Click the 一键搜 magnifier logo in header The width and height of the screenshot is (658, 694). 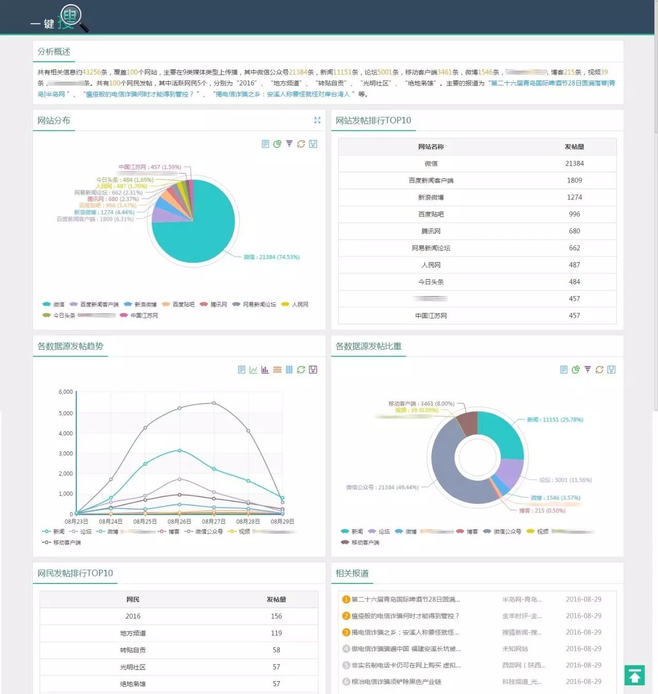click(x=59, y=20)
